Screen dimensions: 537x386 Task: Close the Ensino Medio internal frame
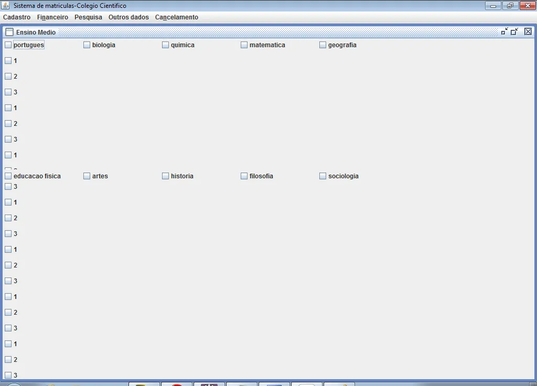(x=528, y=32)
